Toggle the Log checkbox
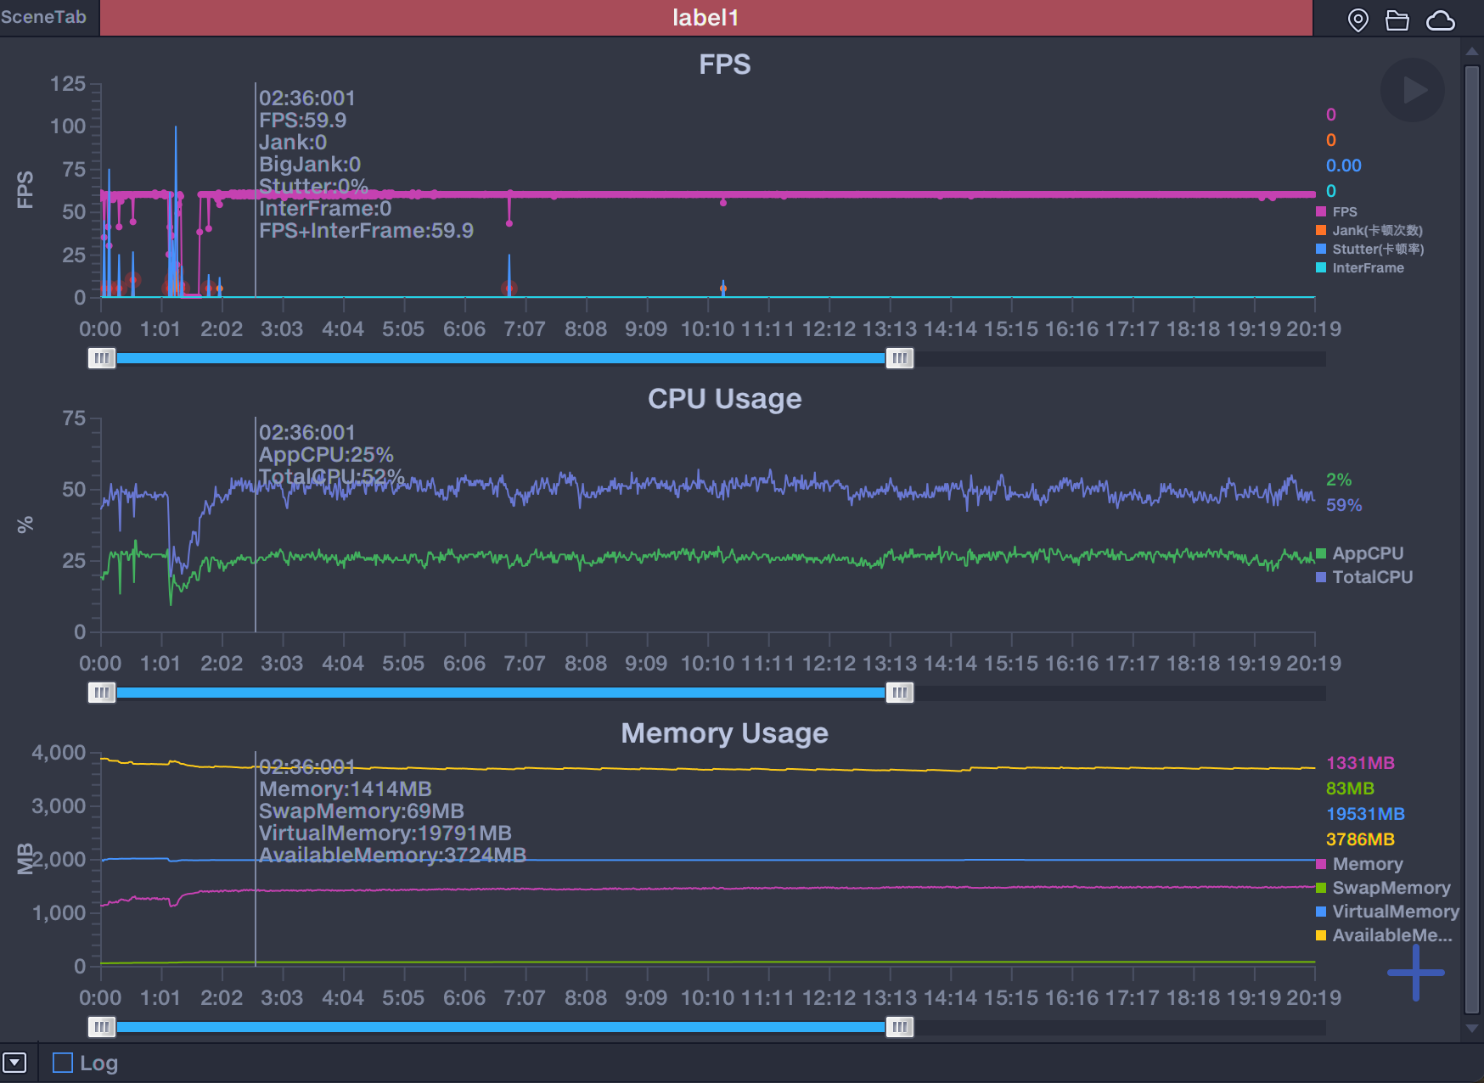This screenshot has height=1083, width=1484. [63, 1063]
